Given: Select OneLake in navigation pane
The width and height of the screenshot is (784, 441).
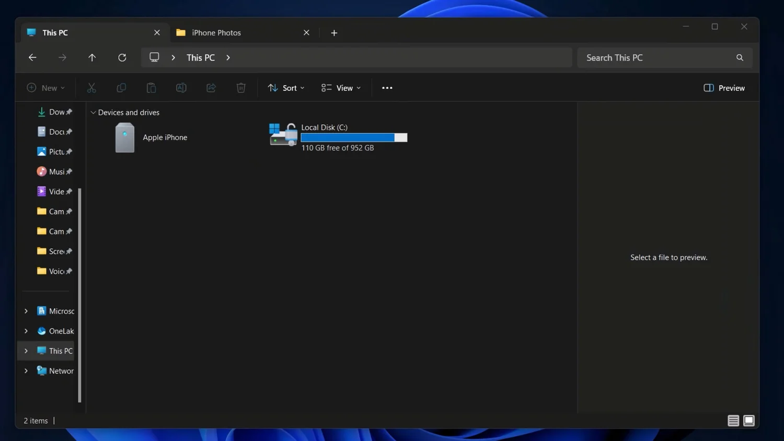Looking at the screenshot, I should tap(55, 331).
